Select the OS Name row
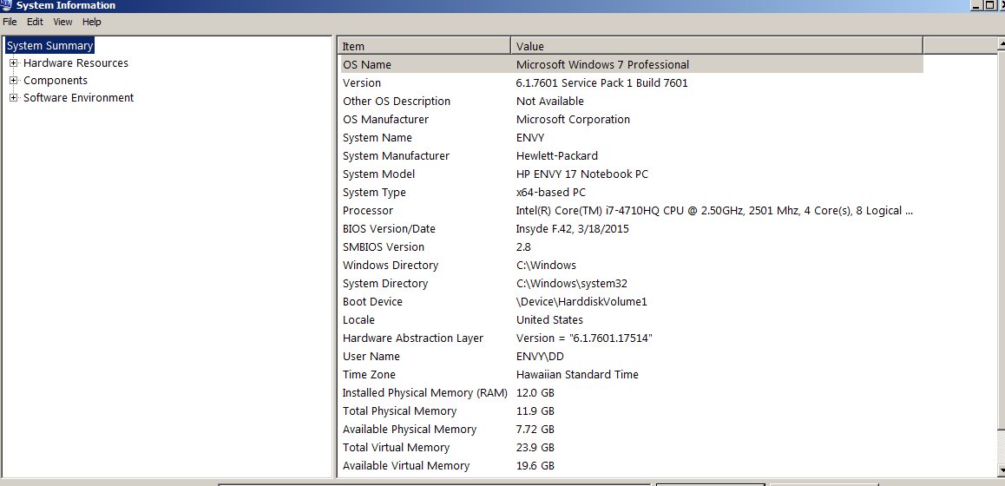The width and height of the screenshot is (1005, 486). tap(631, 65)
